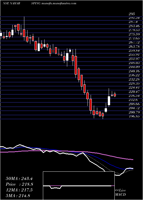The width and height of the screenshot is (143, 200).
Task: Click the 228.35 price axis label
Action: tap(134, 83)
